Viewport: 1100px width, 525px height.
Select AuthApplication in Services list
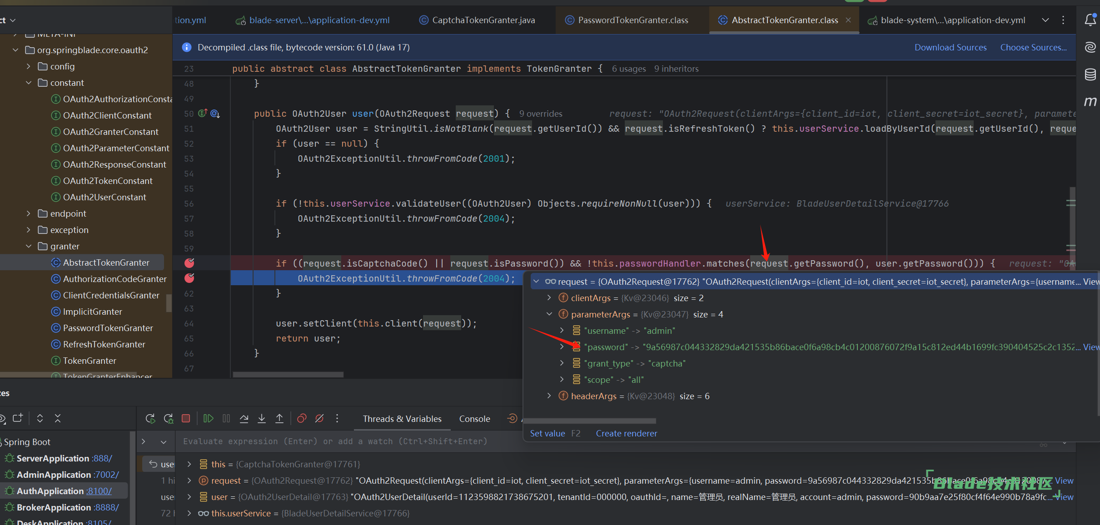64,491
